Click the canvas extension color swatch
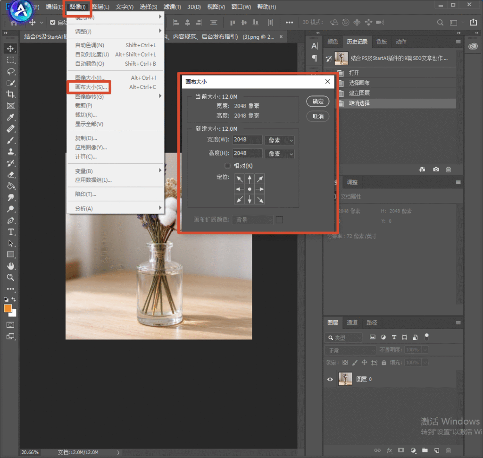The height and width of the screenshot is (458, 483). [x=279, y=220]
